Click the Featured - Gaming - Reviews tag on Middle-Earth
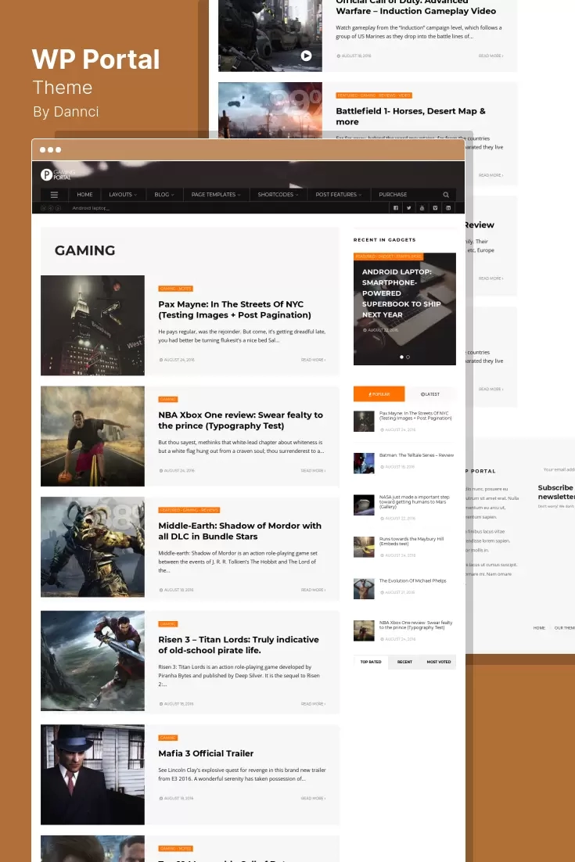The height and width of the screenshot is (862, 575). (x=189, y=510)
